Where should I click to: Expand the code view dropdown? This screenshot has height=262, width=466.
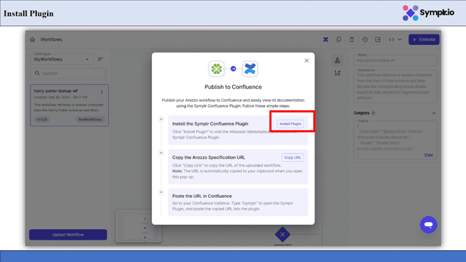tap(395, 40)
